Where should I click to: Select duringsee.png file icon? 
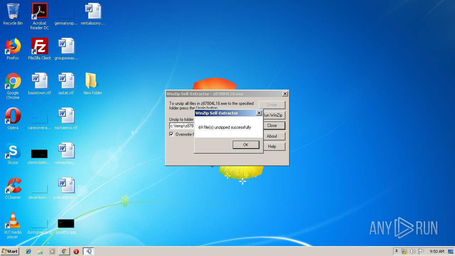[39, 223]
